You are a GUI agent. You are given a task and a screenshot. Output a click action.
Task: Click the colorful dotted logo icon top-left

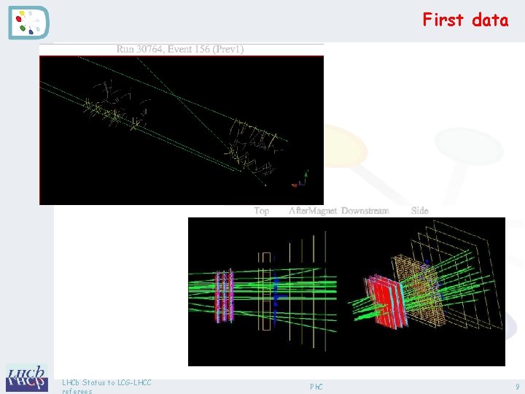click(28, 23)
